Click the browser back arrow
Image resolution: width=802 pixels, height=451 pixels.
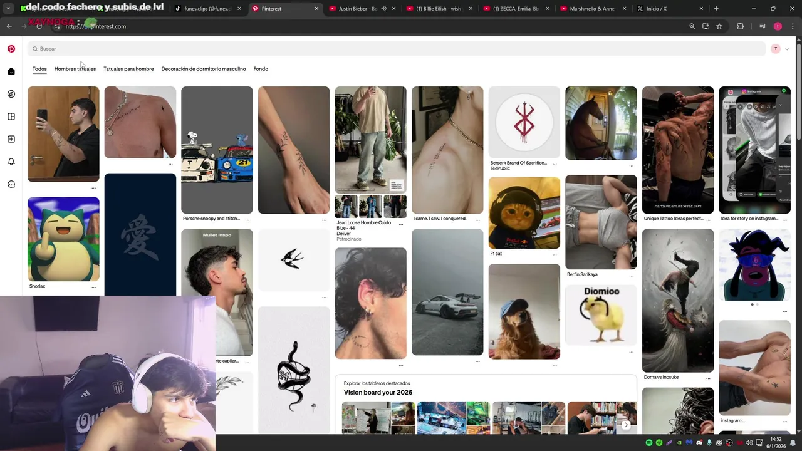(x=9, y=26)
